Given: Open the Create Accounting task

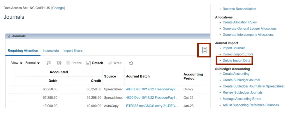Looking at the screenshot, I should (x=236, y=74).
